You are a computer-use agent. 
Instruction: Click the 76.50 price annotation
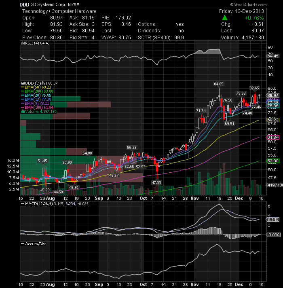tap(227, 100)
